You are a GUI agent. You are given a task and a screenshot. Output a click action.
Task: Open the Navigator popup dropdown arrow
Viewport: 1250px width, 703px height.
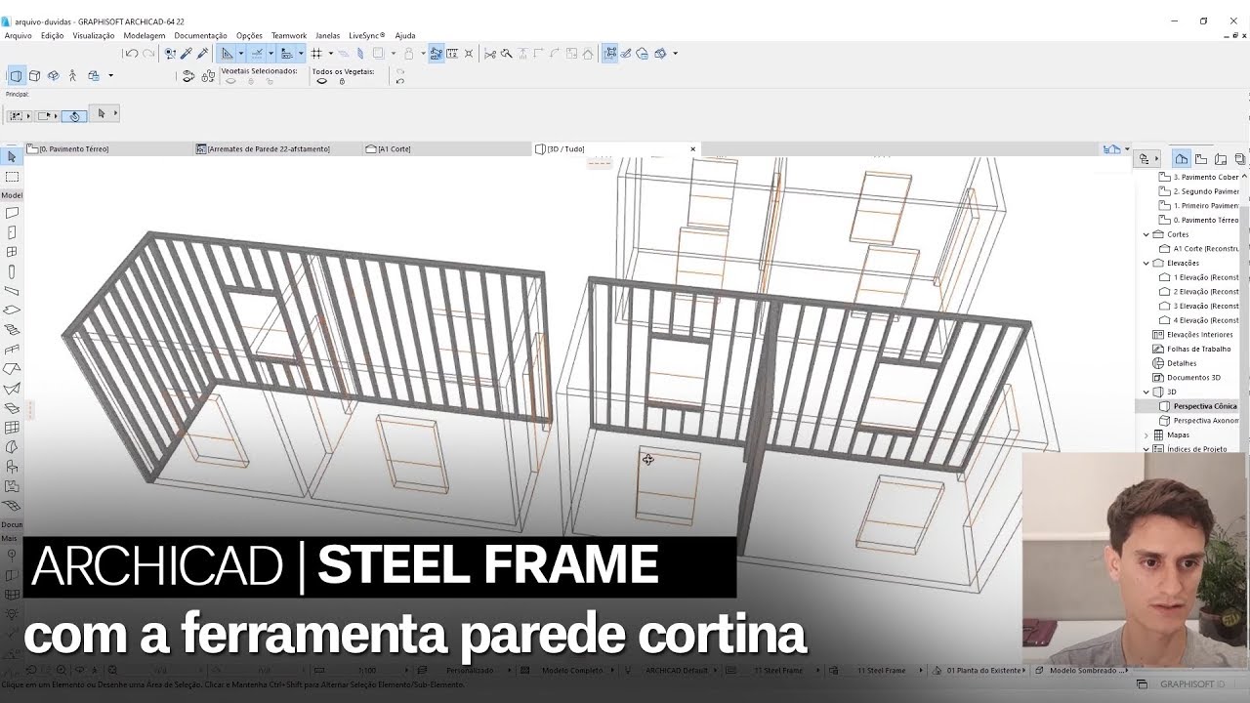tap(1147, 159)
